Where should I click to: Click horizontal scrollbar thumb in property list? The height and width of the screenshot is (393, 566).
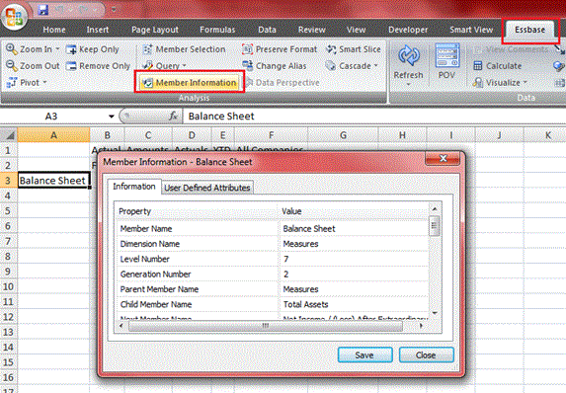coord(266,326)
